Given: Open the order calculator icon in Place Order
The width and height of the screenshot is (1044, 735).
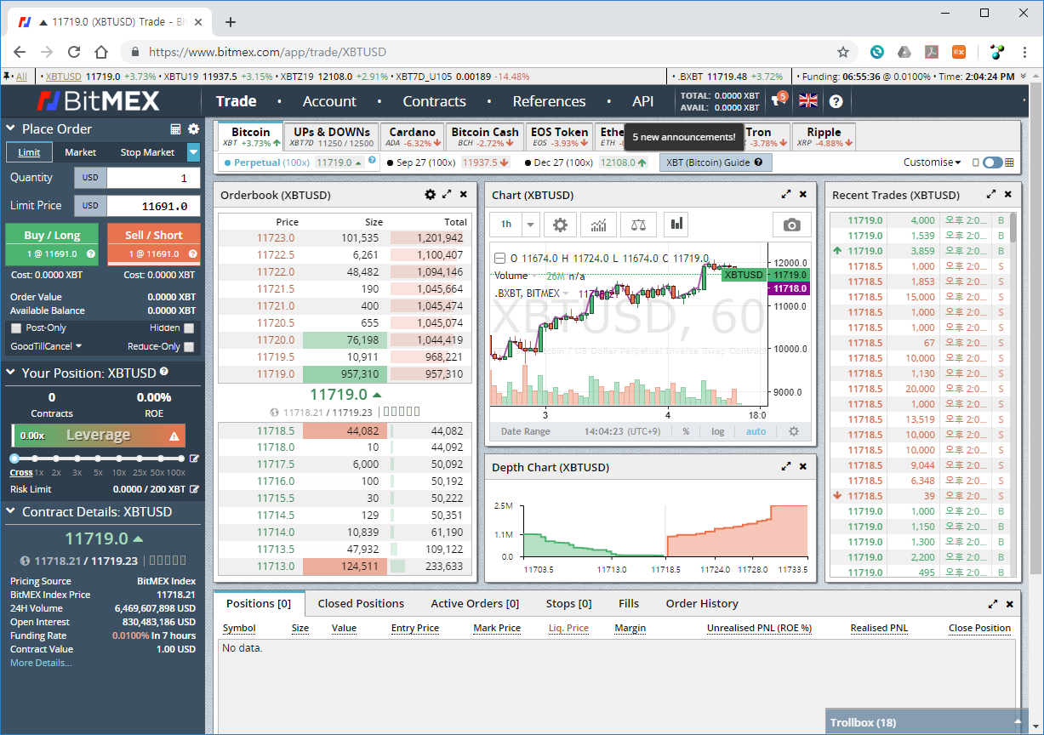Looking at the screenshot, I should [x=176, y=129].
